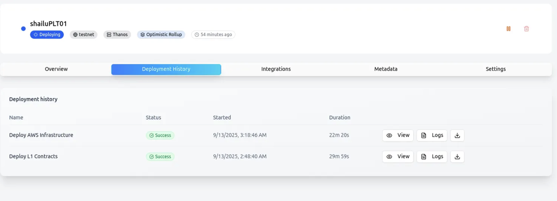Open the Settings tab
Viewport: 557px width, 201px height.
[x=496, y=69]
